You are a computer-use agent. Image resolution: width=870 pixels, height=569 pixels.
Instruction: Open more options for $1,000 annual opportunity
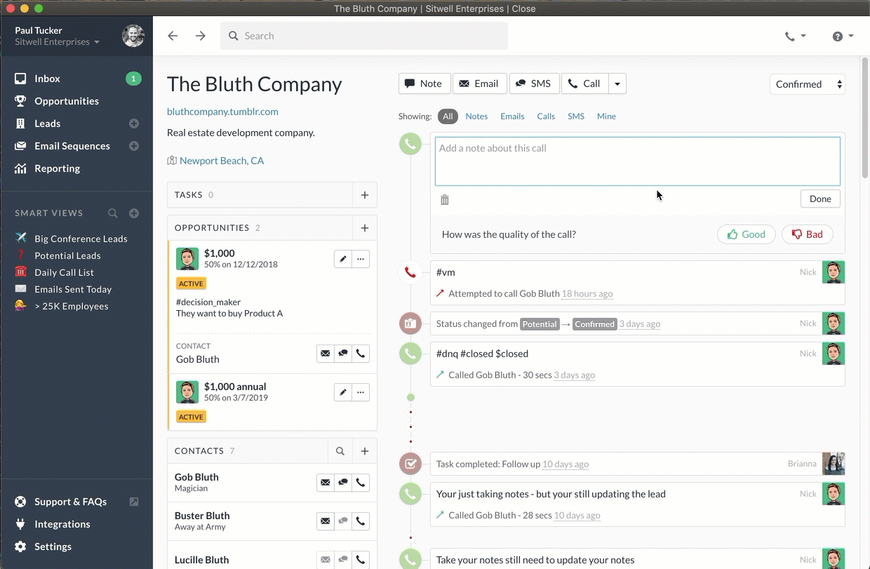(x=361, y=392)
